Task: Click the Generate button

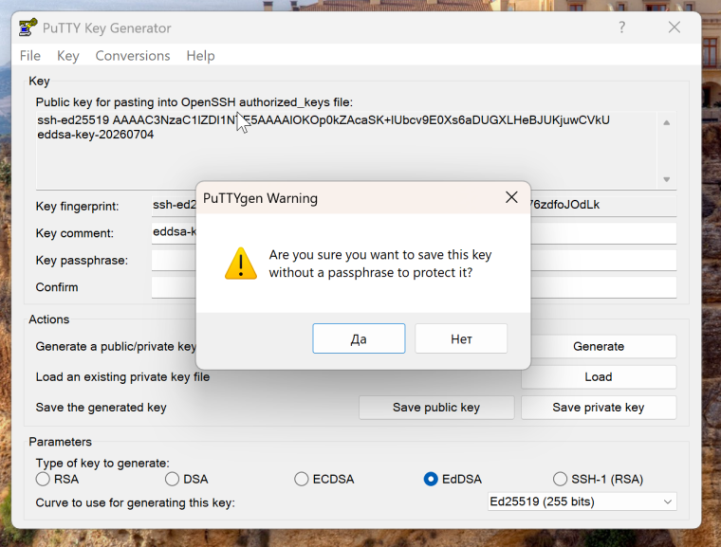Action: 599,346
